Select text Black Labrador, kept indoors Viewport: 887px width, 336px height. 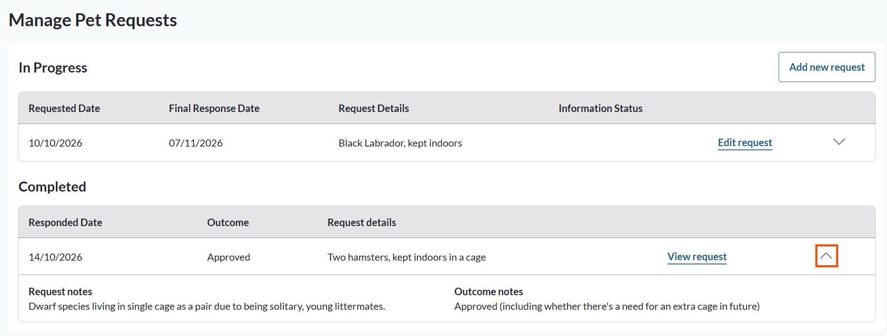pyautogui.click(x=400, y=143)
